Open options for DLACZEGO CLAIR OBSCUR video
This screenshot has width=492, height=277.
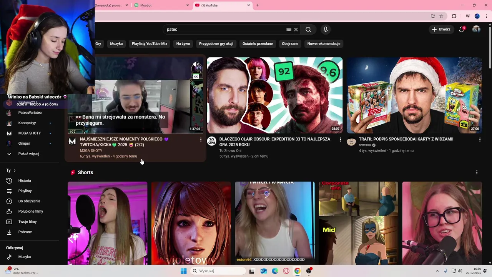pyautogui.click(x=340, y=140)
